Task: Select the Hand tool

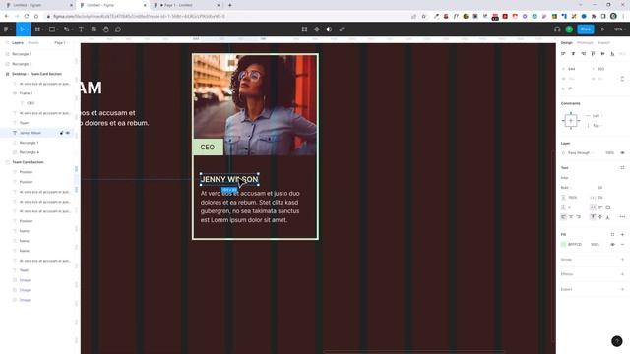Action: pos(106,29)
